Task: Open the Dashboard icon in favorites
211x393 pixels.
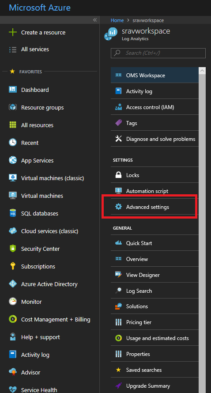Action: (12, 90)
